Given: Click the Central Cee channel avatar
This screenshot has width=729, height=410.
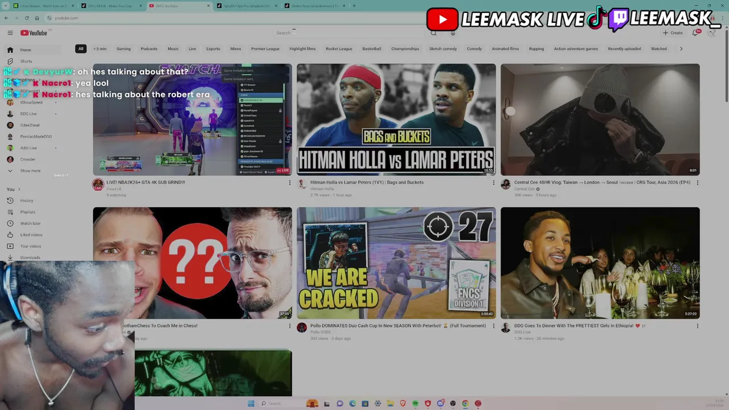Looking at the screenshot, I should point(506,184).
